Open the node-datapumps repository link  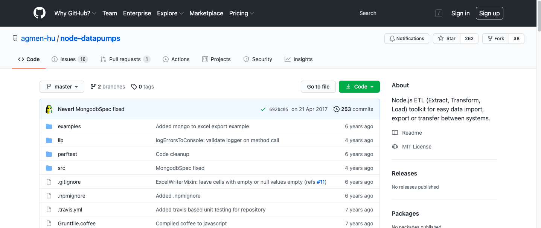[90, 38]
